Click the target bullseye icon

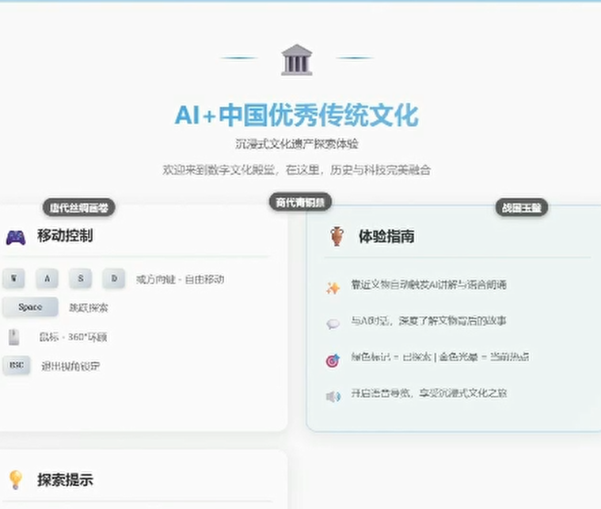333,360
